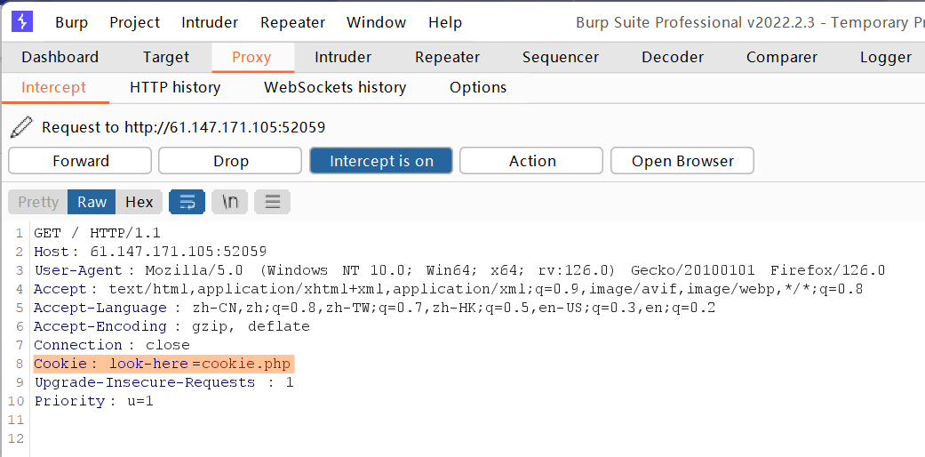Toggle the word wrap icon button
The height and width of the screenshot is (457, 925).
187,202
